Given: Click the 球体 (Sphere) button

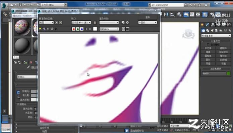Looking at the screenshot, I should pos(208,52).
